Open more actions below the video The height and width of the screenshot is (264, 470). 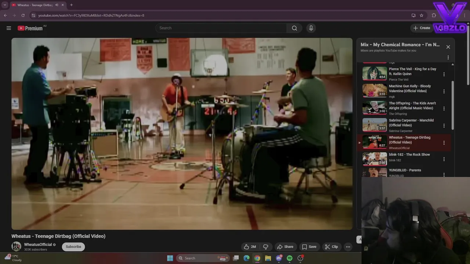click(x=348, y=247)
